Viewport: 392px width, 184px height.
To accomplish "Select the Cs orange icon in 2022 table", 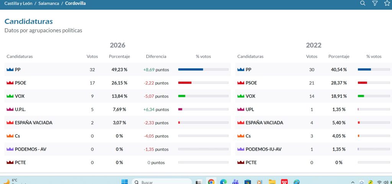I will (x=241, y=136).
